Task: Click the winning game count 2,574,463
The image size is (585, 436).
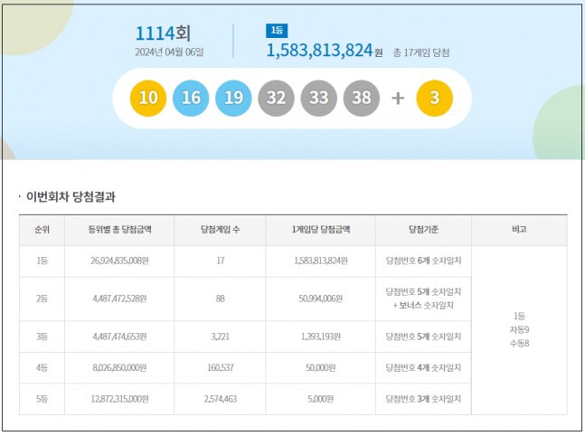Action: click(x=221, y=399)
